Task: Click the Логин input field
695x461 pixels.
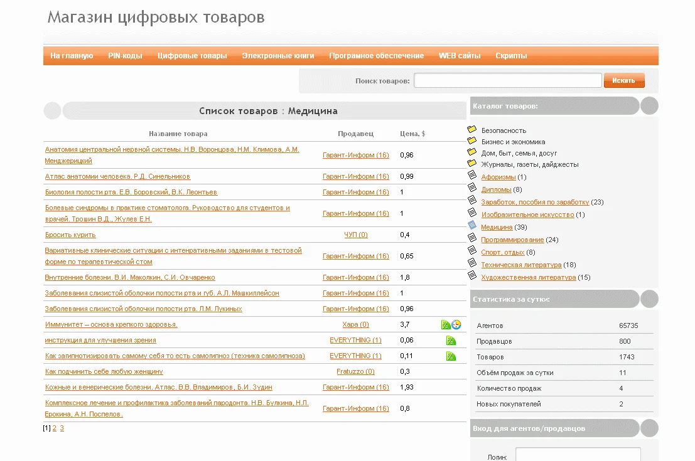Action: (x=578, y=455)
